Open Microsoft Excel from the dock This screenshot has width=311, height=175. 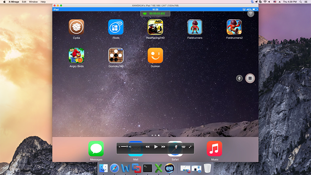(159, 168)
